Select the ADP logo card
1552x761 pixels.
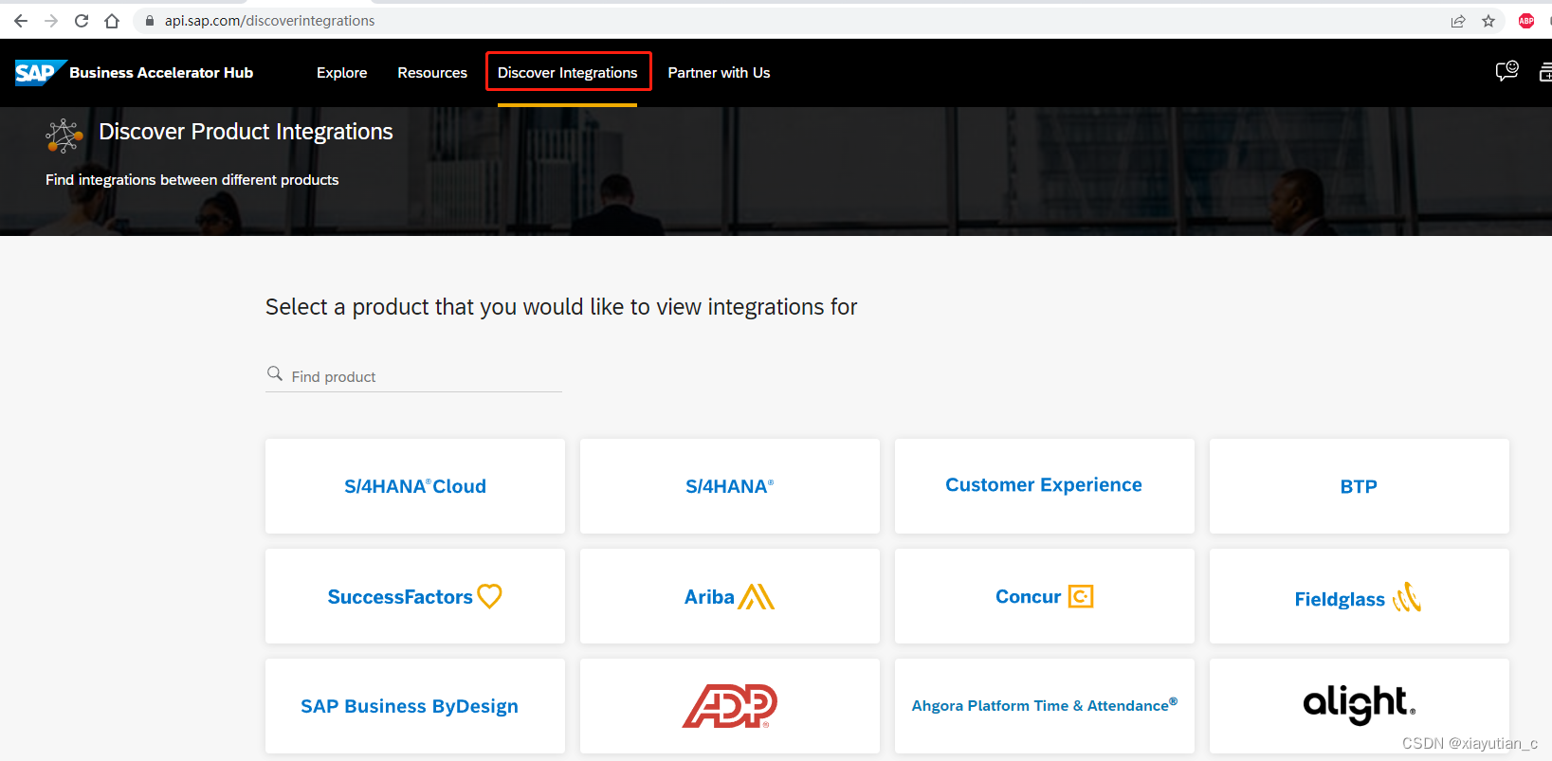(x=730, y=706)
